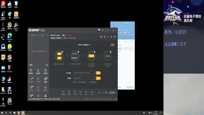The height and width of the screenshot is (115, 204).
Task: Click the yellow text inside step 4 circle
Action: pos(107,56)
